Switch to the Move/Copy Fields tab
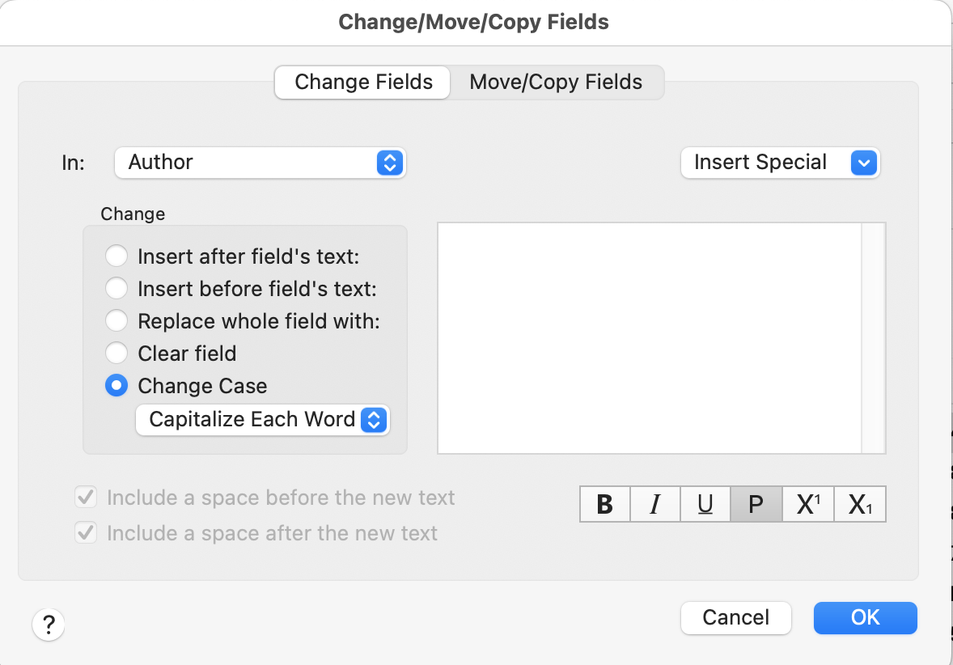 (x=556, y=83)
